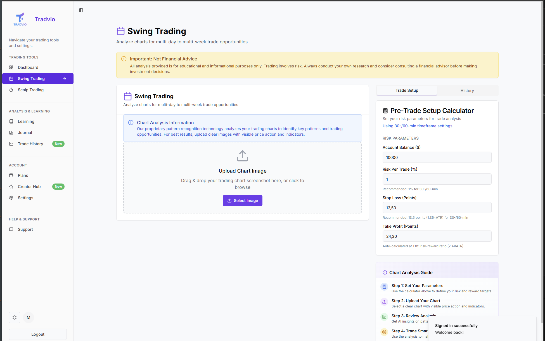This screenshot has height=341, width=545.
Task: Click the Stop Loss points field
Action: click(x=437, y=208)
